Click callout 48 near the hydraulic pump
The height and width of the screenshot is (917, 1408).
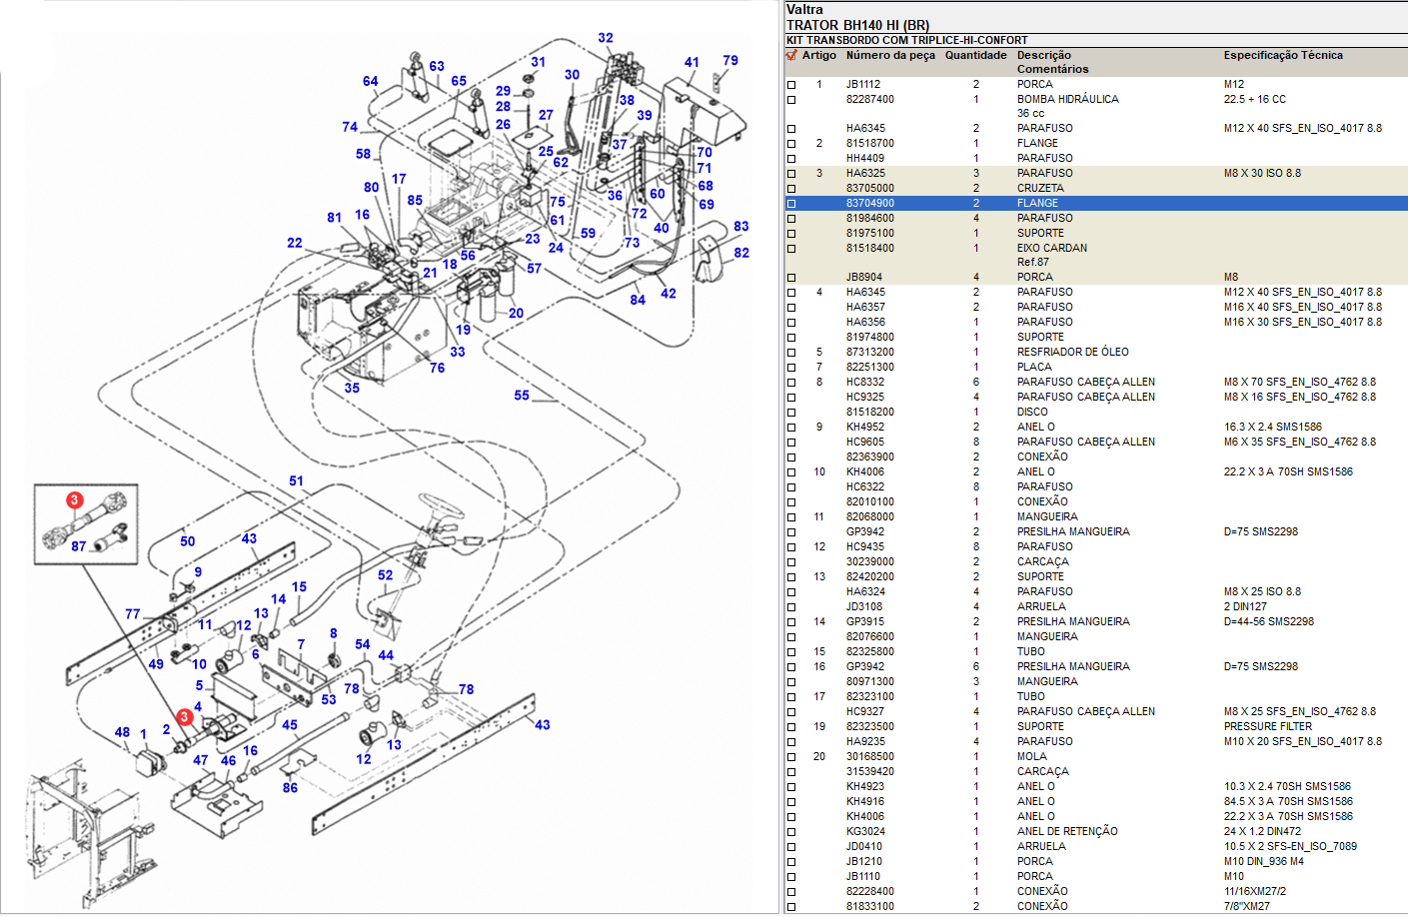click(x=122, y=732)
